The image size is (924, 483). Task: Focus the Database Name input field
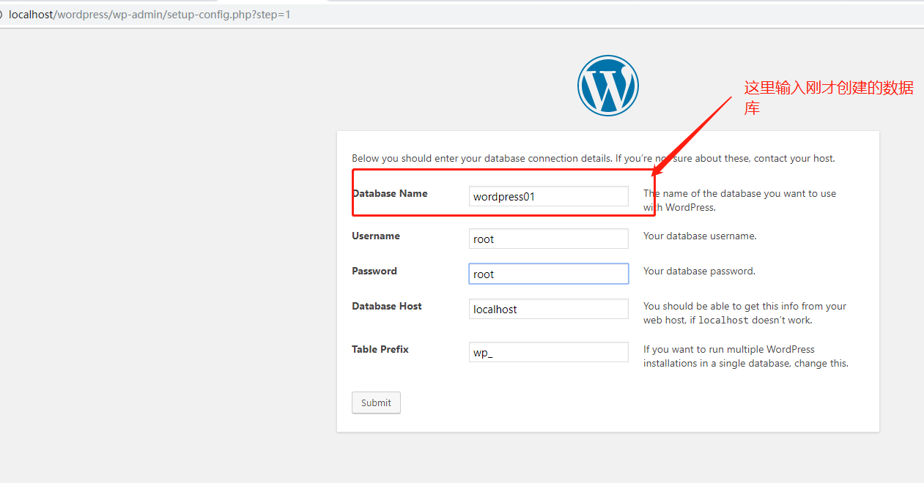click(549, 196)
